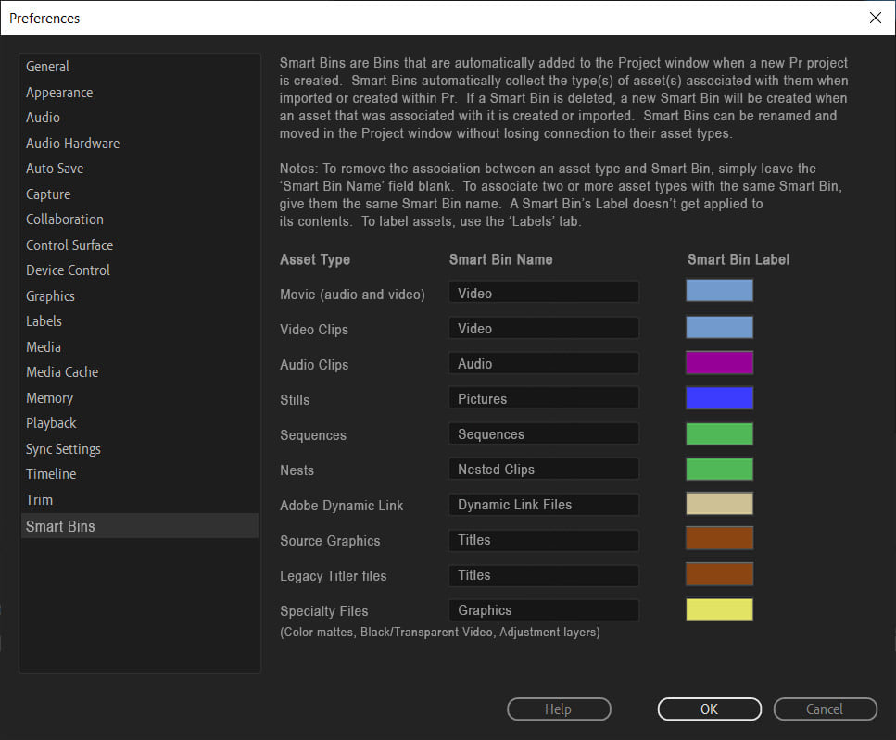
Task: Open the Device Control preferences
Action: (68, 270)
